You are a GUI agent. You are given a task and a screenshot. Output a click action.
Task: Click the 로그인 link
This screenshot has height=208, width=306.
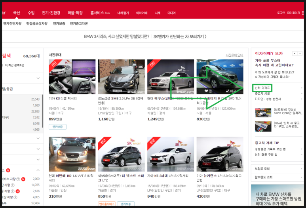coord(281,13)
